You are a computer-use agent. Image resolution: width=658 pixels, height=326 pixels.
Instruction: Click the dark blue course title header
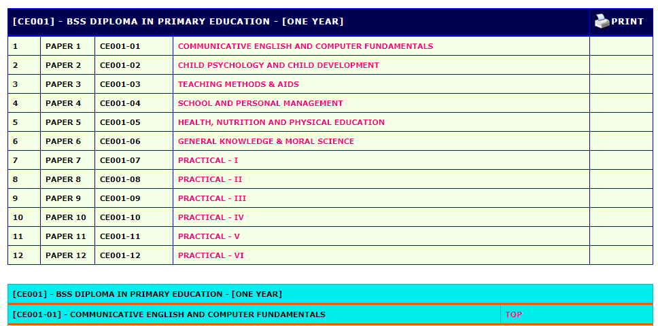pyautogui.click(x=178, y=22)
